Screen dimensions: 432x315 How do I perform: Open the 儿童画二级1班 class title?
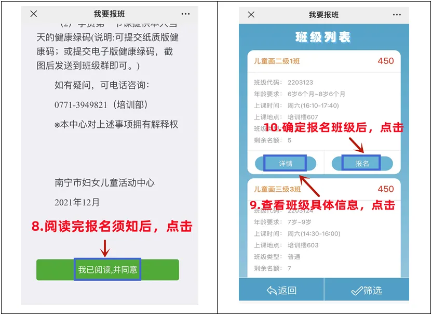coord(277,61)
